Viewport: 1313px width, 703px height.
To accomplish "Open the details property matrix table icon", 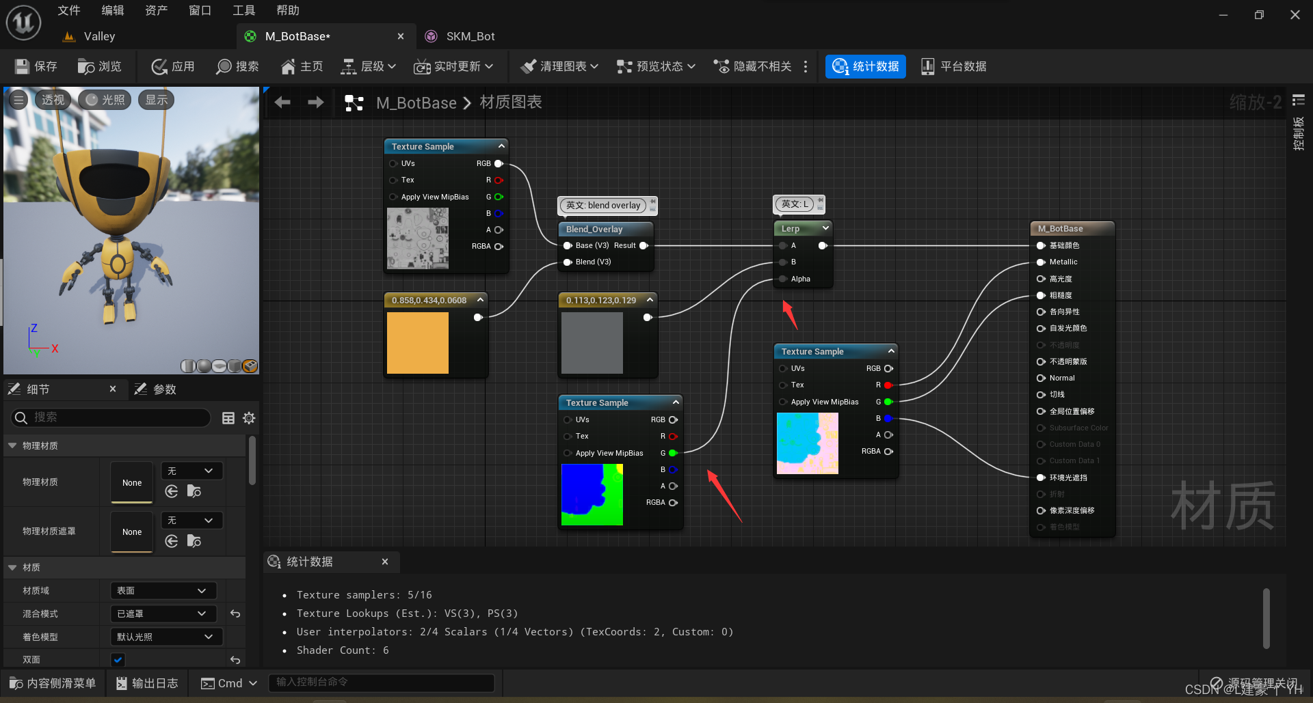I will click(228, 418).
